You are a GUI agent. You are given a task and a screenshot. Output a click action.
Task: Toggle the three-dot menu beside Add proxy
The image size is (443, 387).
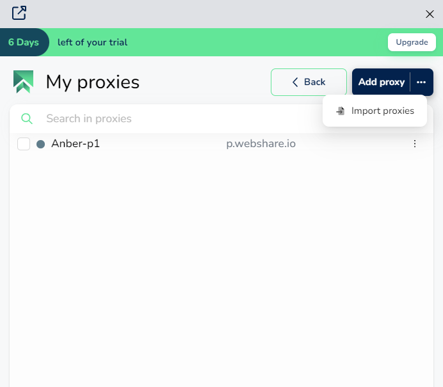421,82
